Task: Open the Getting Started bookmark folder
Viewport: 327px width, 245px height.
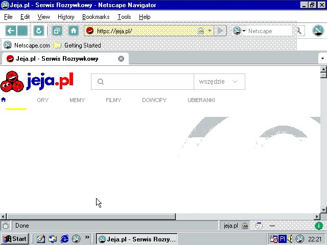Action: coord(77,45)
